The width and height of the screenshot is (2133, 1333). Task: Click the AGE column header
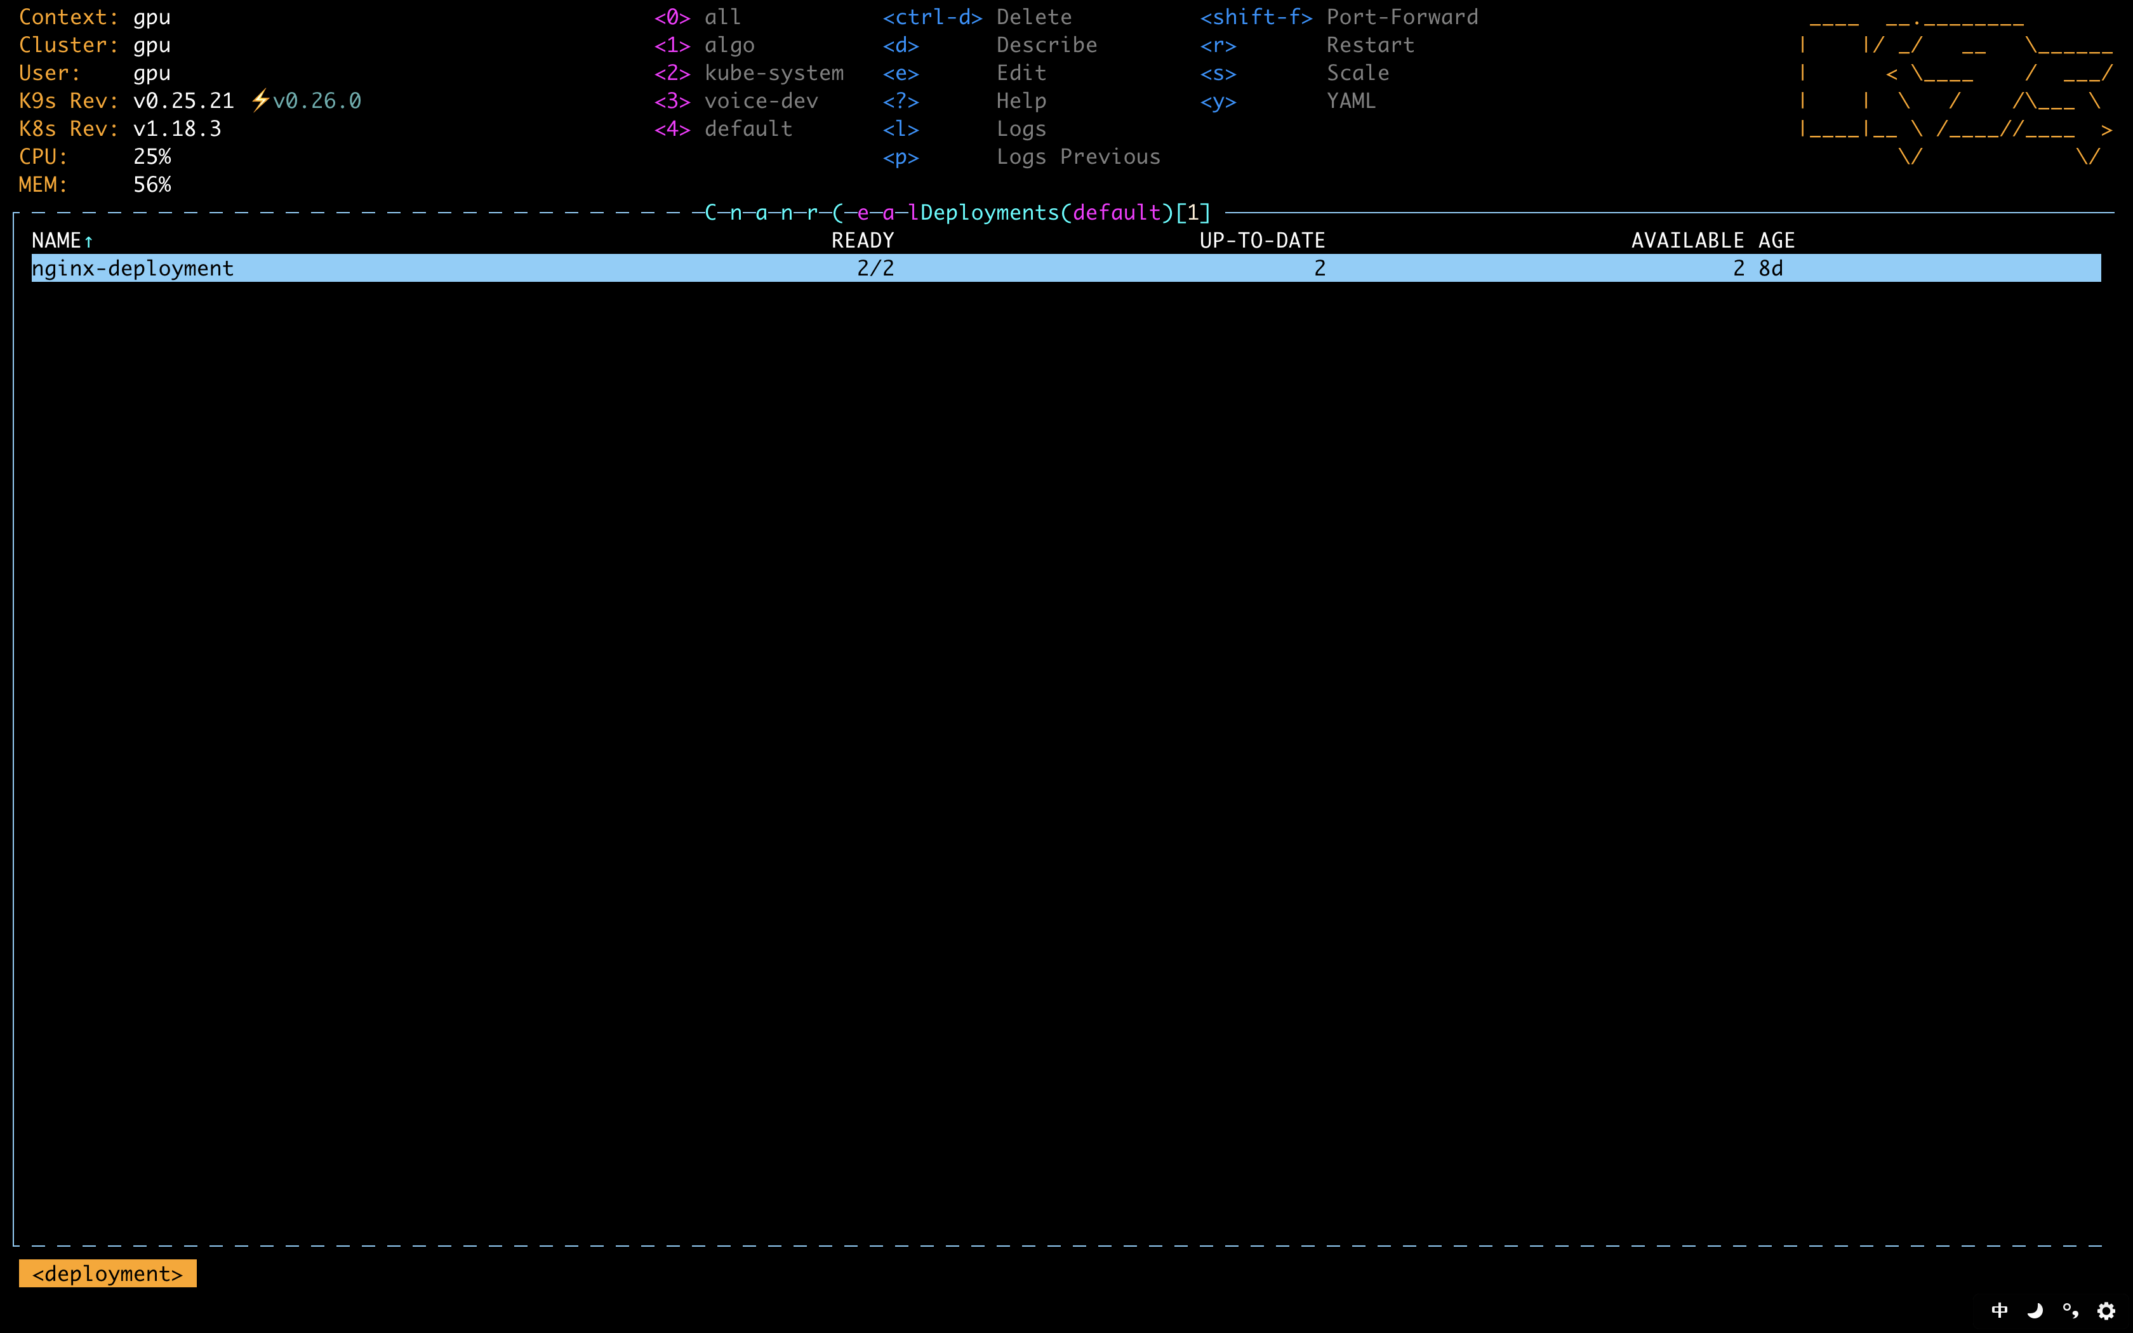(1776, 241)
